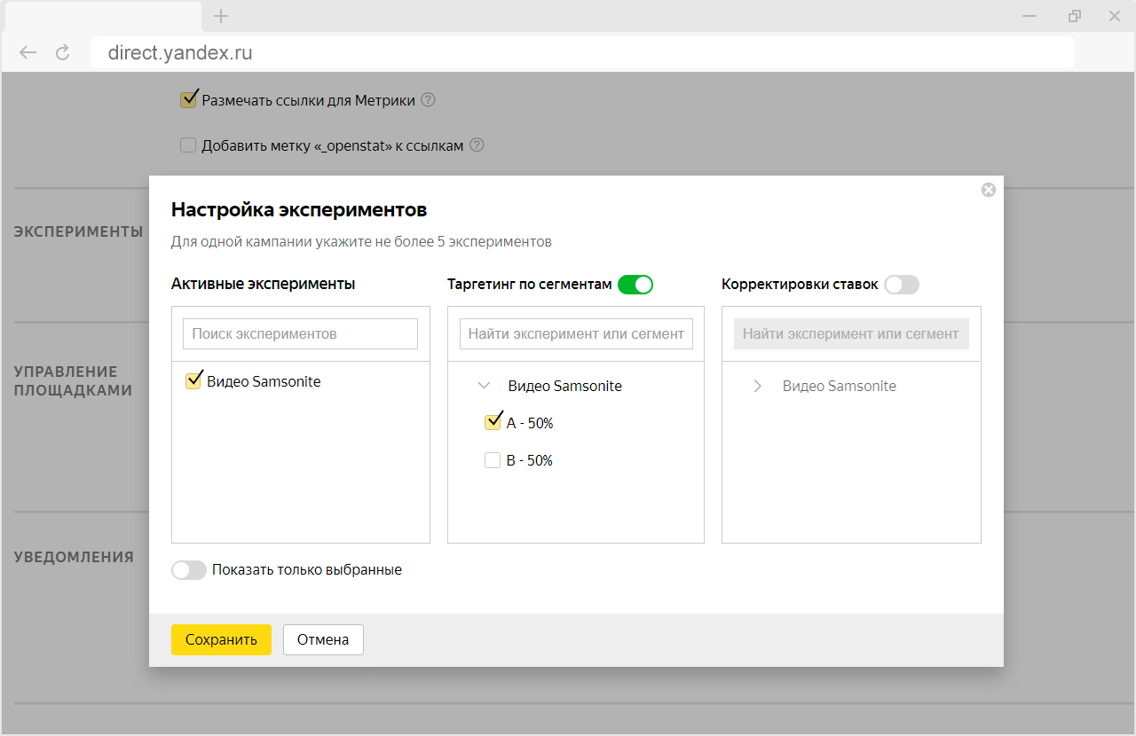
Task: Collapse 'Видео Samsonite' in targeting list
Action: pos(484,386)
